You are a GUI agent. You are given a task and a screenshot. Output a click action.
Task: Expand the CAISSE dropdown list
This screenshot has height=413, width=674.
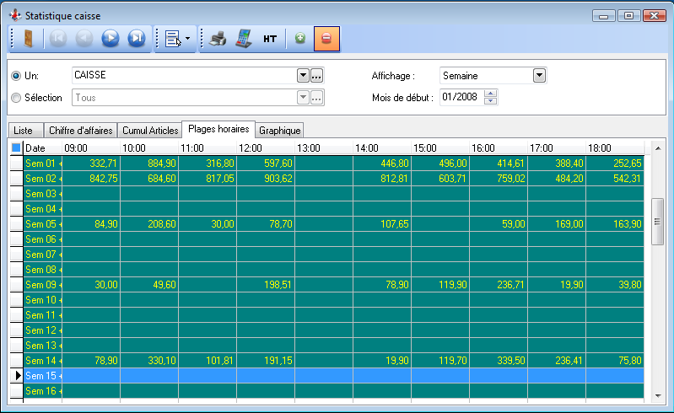(303, 76)
